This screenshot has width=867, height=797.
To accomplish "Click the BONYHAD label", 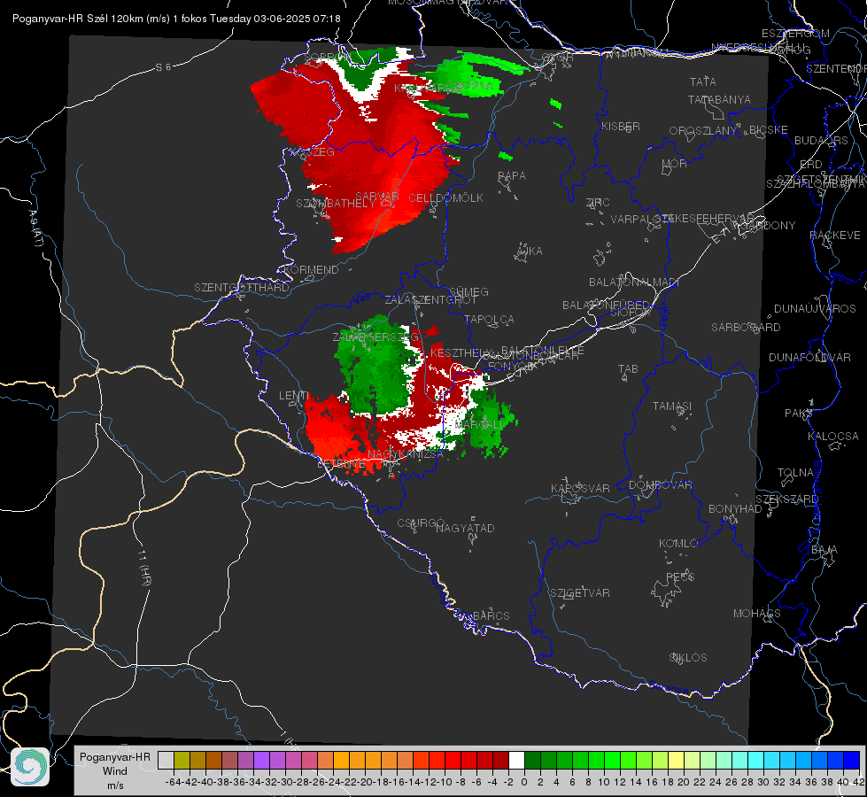I will [735, 509].
